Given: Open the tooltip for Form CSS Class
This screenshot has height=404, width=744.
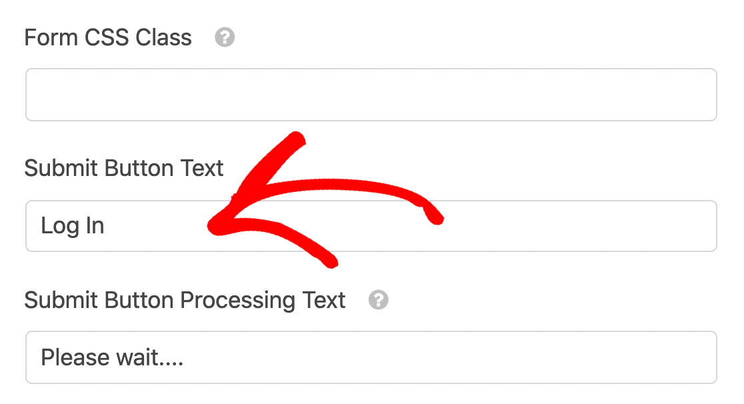Looking at the screenshot, I should (225, 38).
